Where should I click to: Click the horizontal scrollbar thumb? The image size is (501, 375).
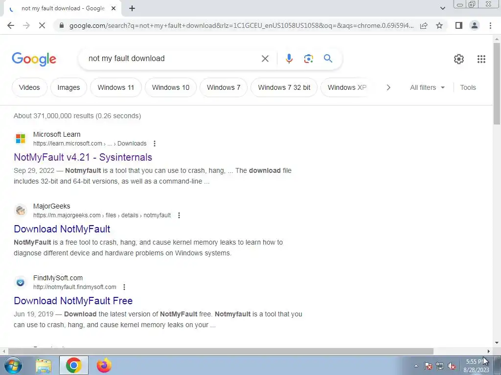[x=221, y=351]
